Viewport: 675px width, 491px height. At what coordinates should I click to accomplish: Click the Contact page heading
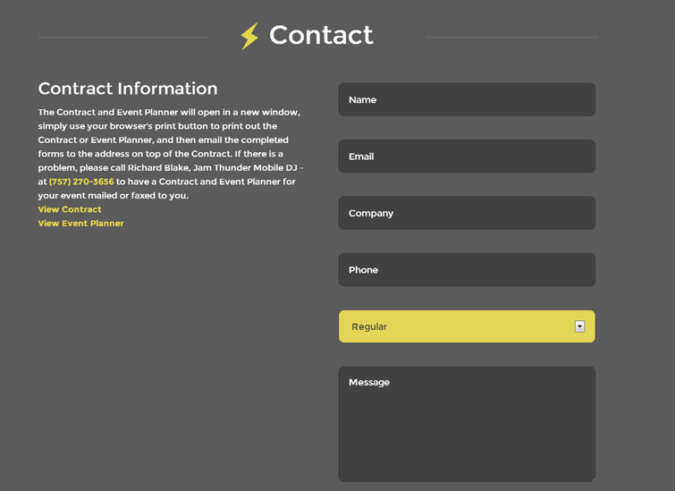click(x=321, y=35)
